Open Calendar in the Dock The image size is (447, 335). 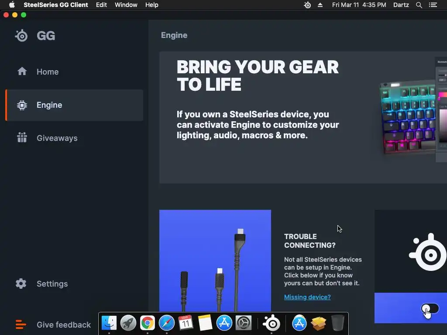tap(186, 323)
